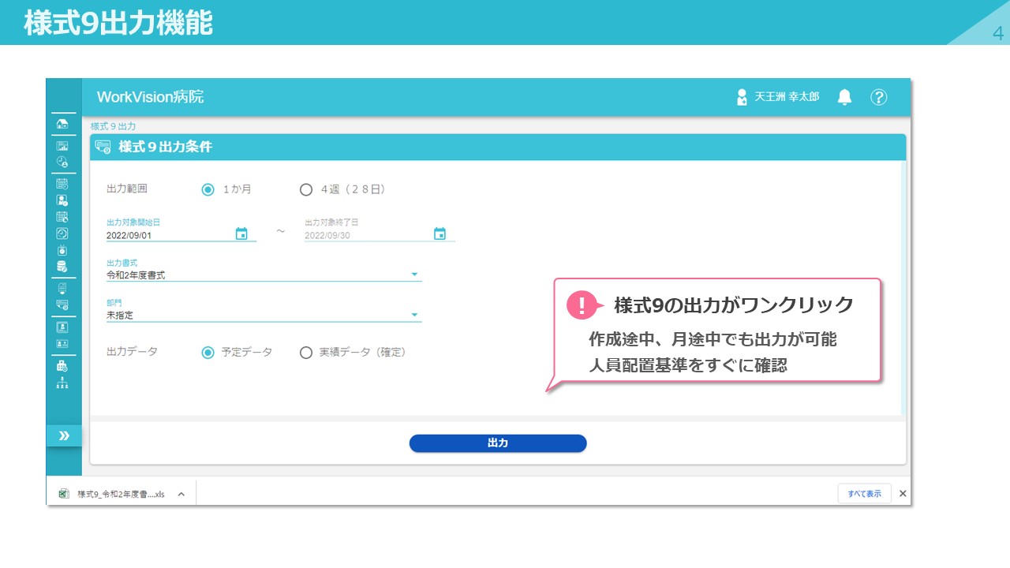Select the 4週（28日） radio button
Viewport: 1010px width, 568px height.
(306, 189)
